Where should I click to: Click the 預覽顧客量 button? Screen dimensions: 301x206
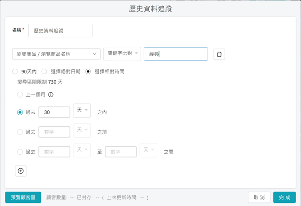23,197
